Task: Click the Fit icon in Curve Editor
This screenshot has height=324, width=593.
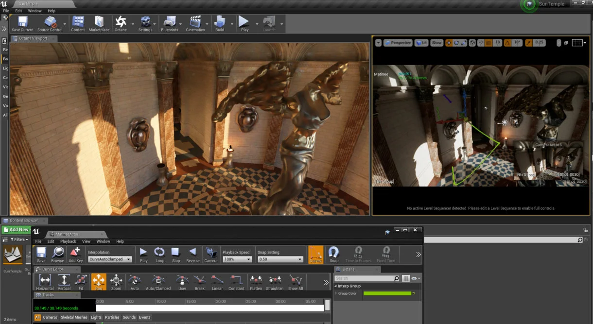Action: pyautogui.click(x=81, y=282)
